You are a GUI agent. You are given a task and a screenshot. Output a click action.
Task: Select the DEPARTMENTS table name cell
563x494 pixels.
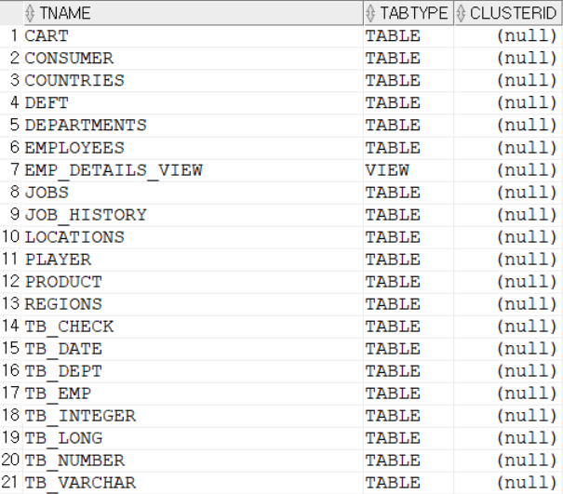194,126
